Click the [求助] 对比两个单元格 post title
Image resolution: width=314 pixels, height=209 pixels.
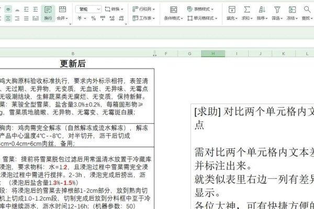coord(254,118)
